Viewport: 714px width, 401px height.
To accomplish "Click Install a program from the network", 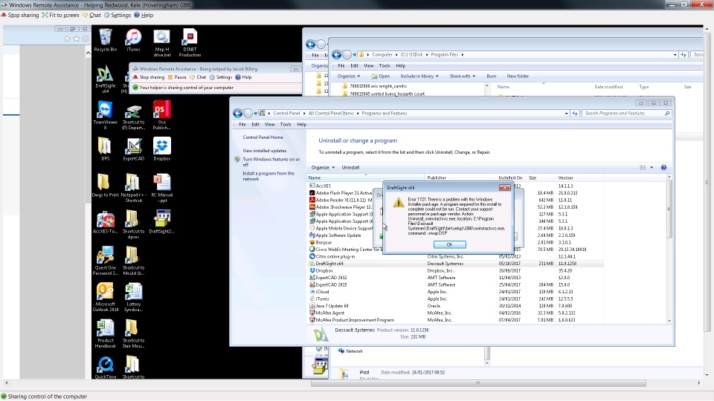I will tap(268, 176).
